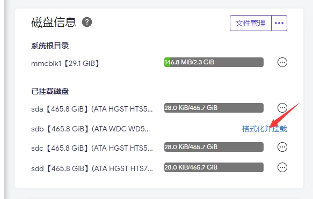Open options circle for sdc disk
Viewport: 313px width, 199px height.
pos(282,147)
